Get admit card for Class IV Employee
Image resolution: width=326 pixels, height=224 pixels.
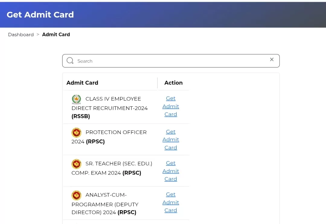171,106
